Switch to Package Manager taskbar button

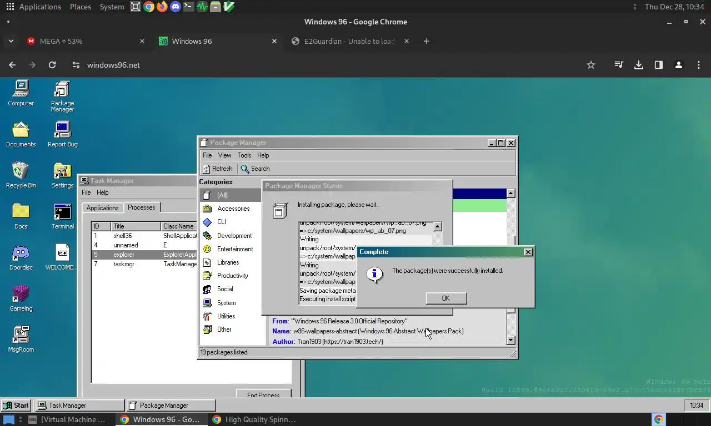coord(171,405)
